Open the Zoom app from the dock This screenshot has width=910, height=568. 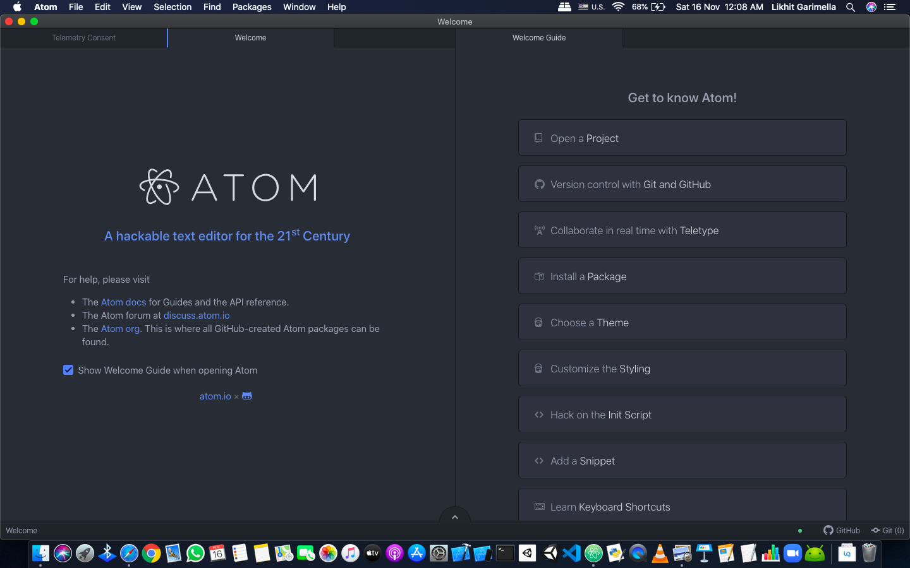(792, 553)
